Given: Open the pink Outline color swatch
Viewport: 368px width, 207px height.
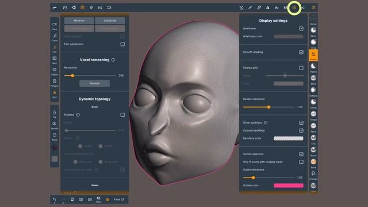Looking at the screenshot, I should (289, 185).
